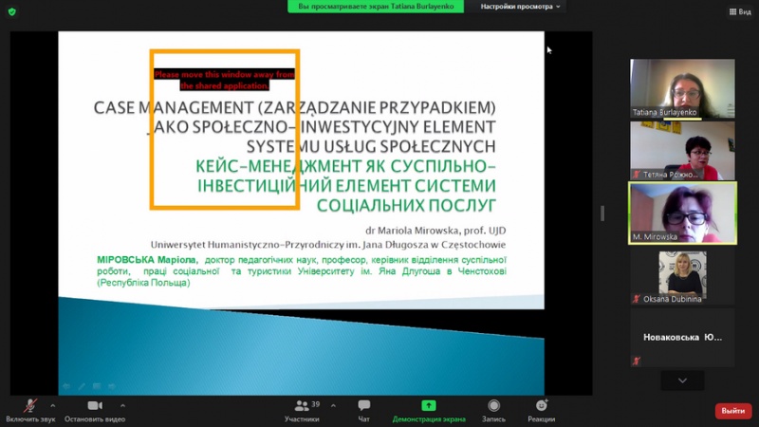Screen dimensions: 759x427
Task: Click the red Выйти leave button
Action: coord(732,411)
